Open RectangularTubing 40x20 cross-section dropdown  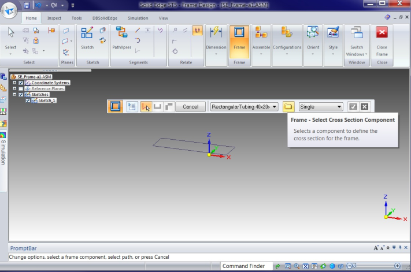tap(245, 107)
